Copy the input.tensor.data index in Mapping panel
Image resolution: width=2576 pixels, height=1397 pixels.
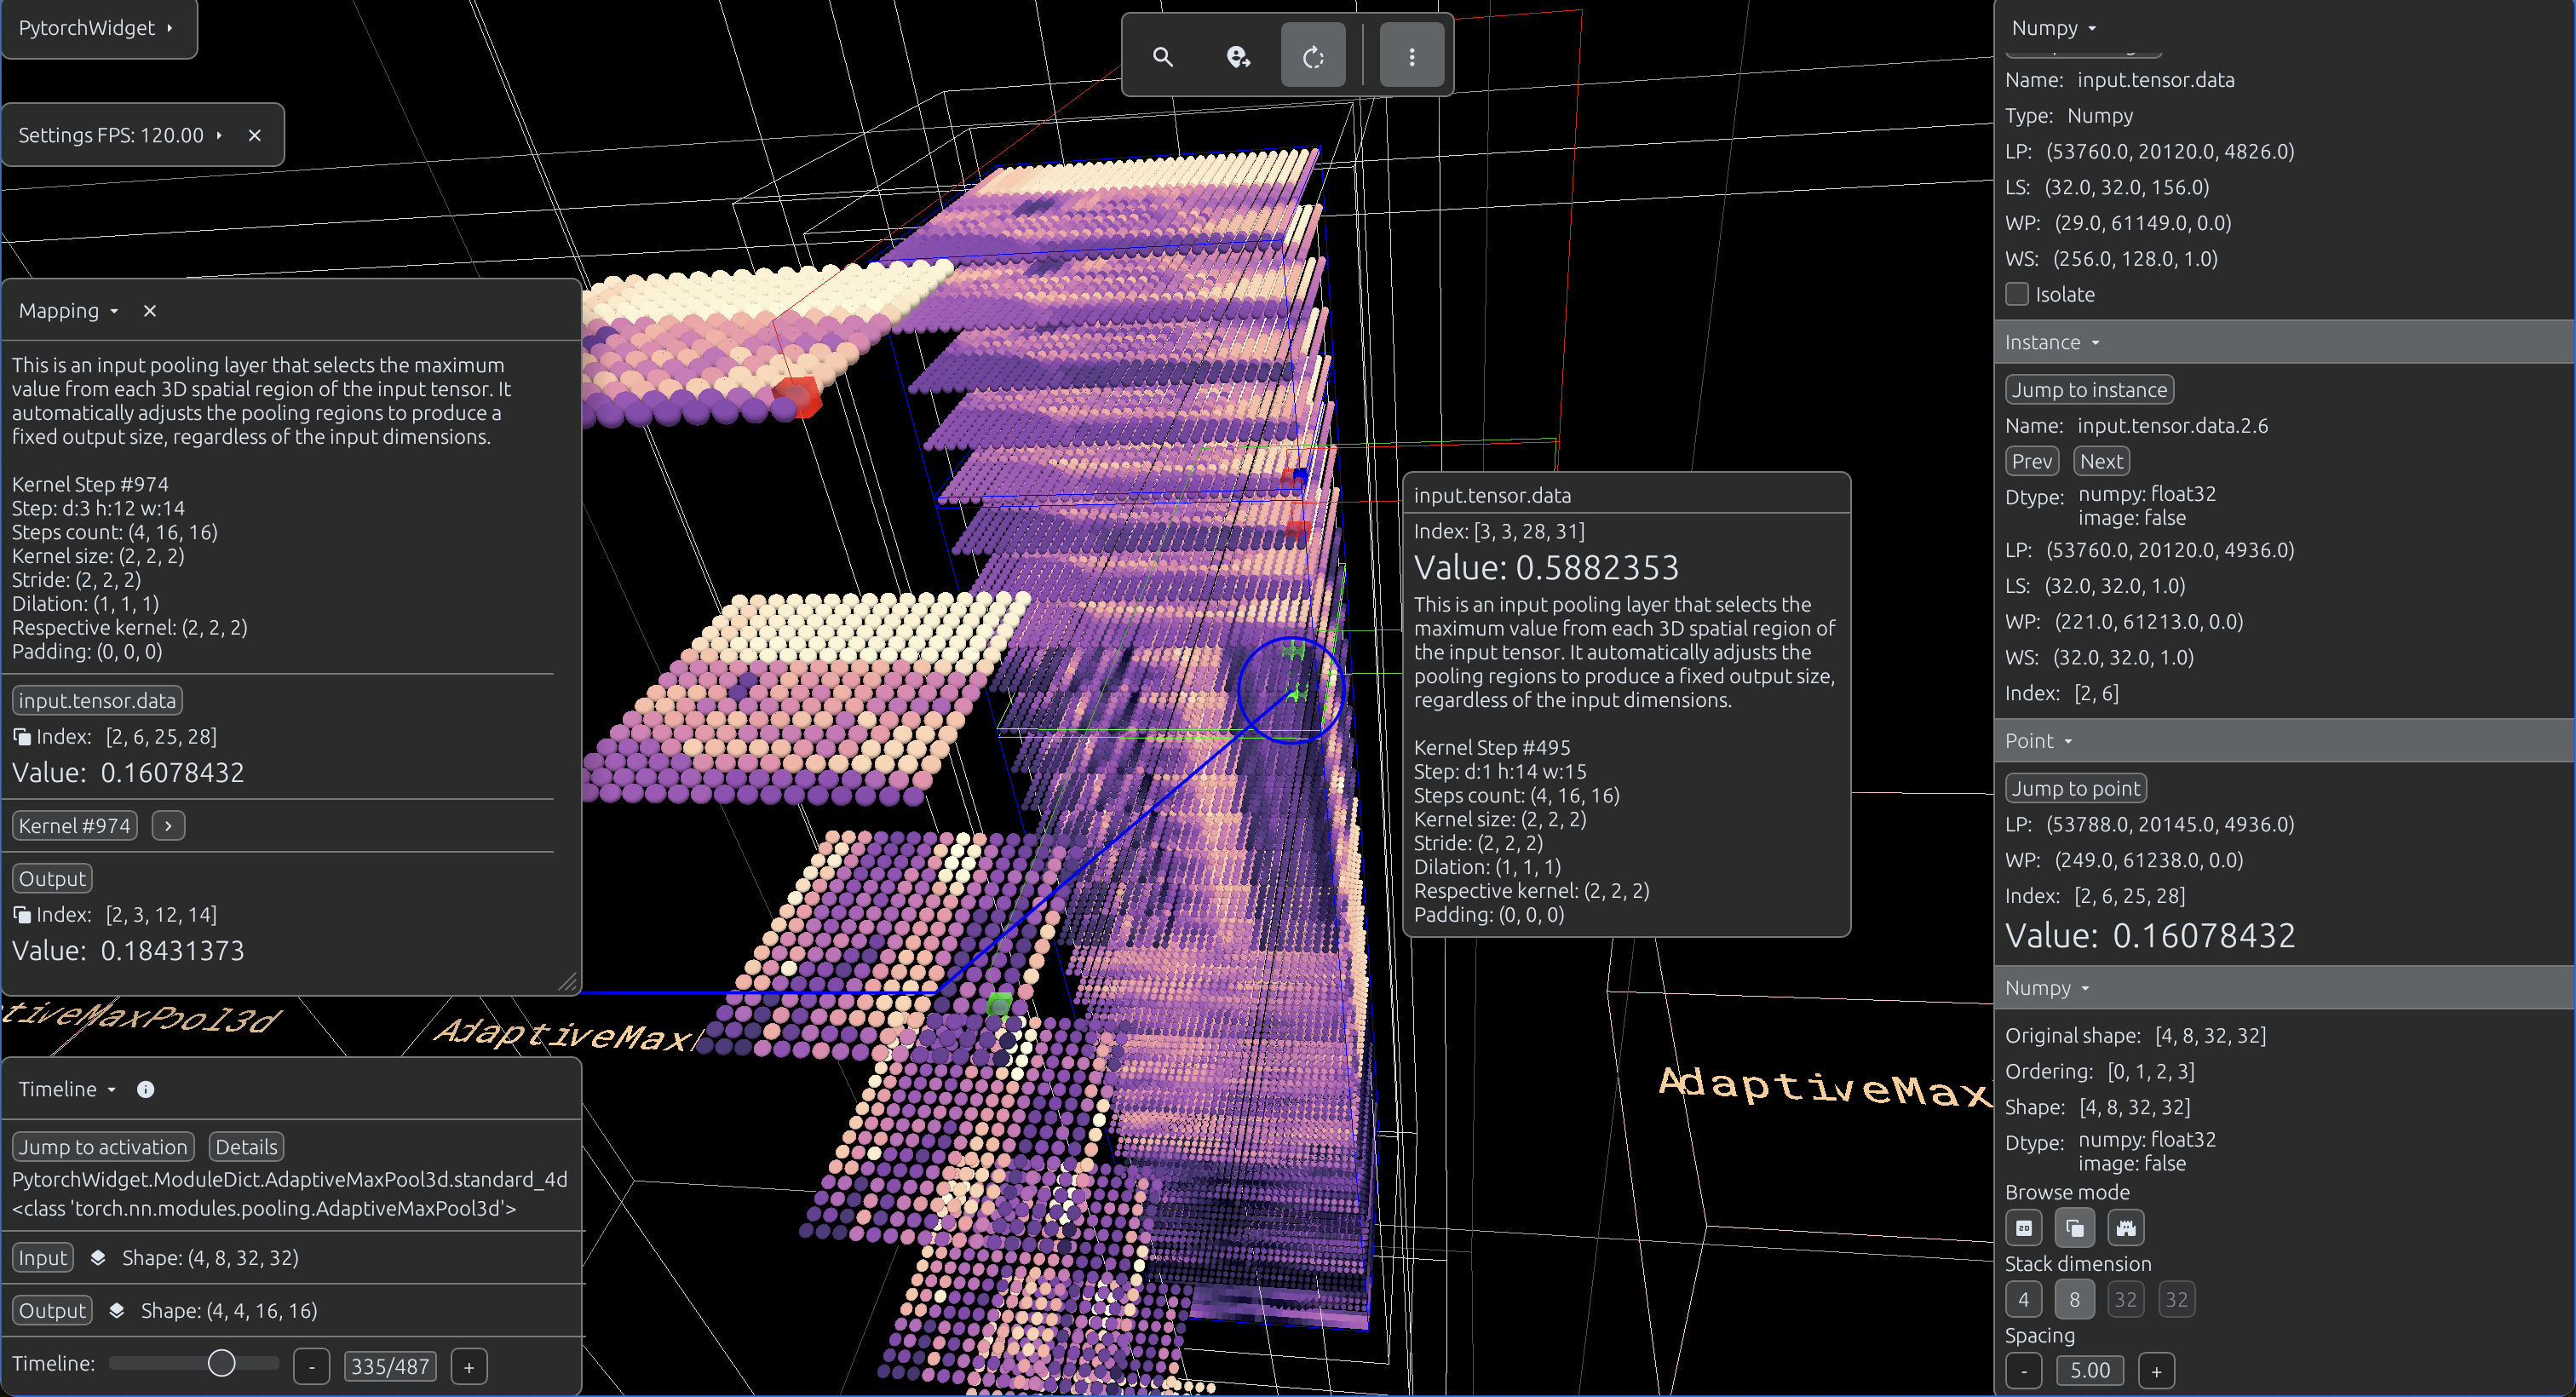tap(21, 737)
